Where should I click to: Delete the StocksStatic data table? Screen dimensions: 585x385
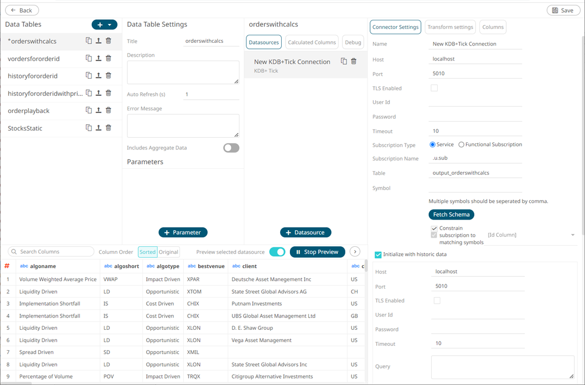click(108, 128)
